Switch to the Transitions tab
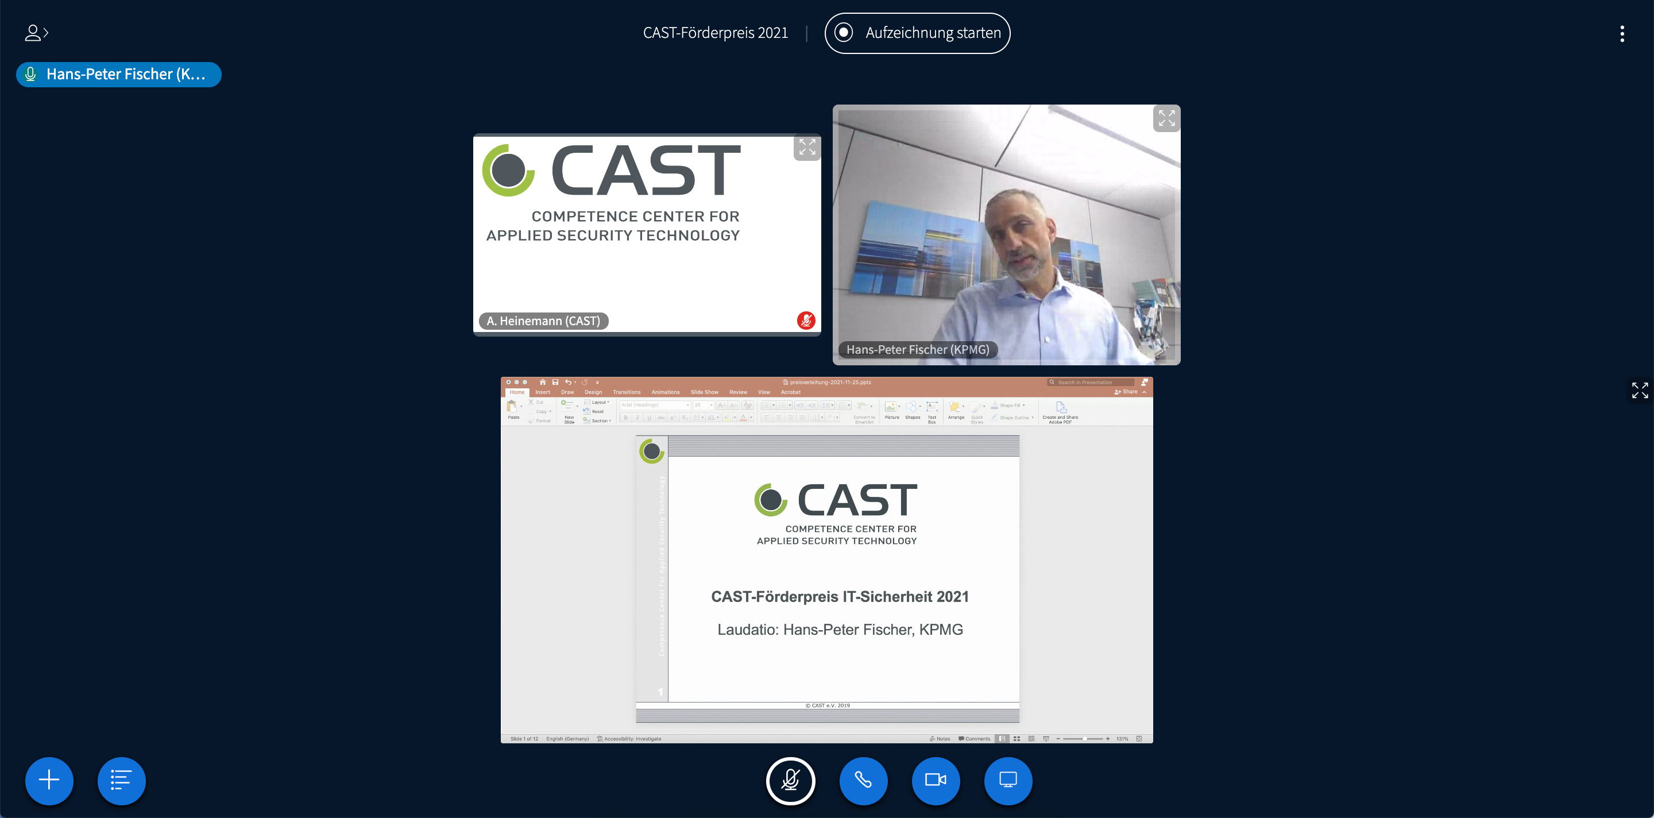The image size is (1654, 818). pos(626,392)
